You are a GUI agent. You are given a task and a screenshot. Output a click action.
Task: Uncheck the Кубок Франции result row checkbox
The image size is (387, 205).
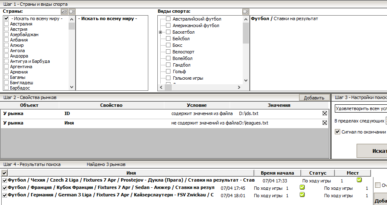pyautogui.click(x=5, y=188)
